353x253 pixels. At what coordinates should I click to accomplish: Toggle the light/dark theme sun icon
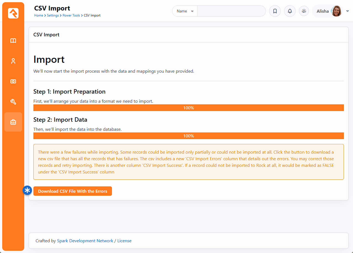click(x=304, y=11)
